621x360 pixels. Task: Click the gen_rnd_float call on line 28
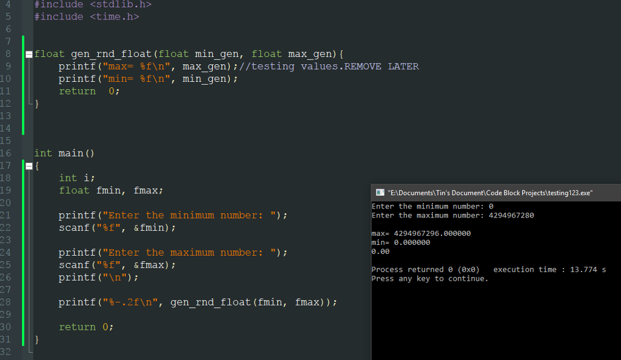coord(212,302)
